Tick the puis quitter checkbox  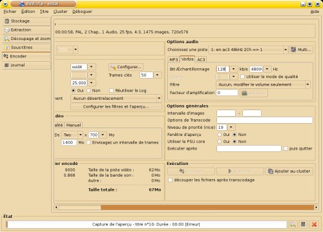click(x=286, y=149)
